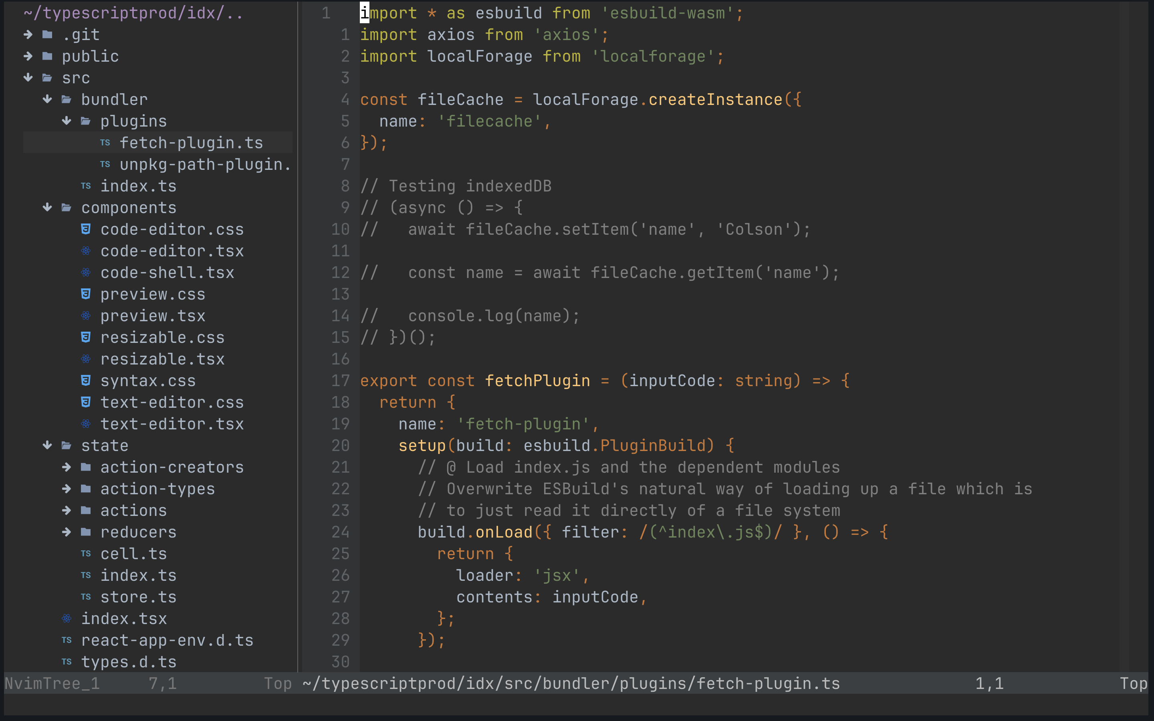Viewport: 1154px width, 721px height.
Task: Place cursor on fetchPlugin in line 17
Action: [x=537, y=381]
